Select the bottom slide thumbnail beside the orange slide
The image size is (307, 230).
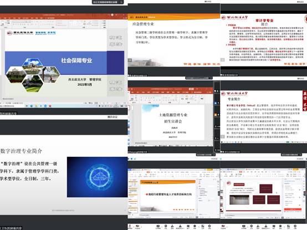[133, 210]
